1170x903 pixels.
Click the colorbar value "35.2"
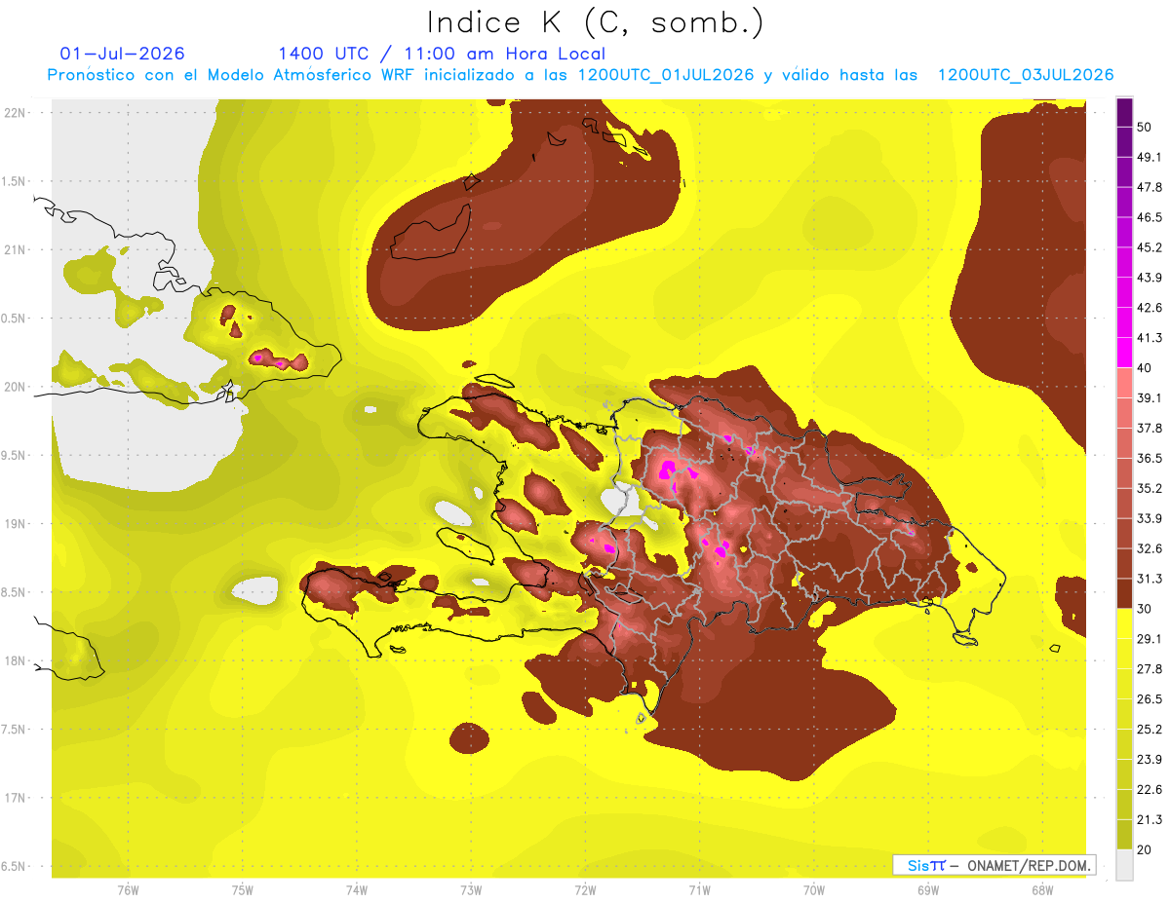coord(1150,488)
